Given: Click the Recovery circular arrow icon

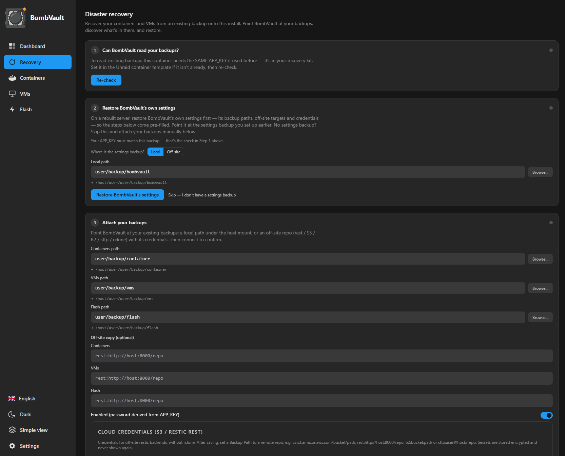Looking at the screenshot, I should 12,62.
